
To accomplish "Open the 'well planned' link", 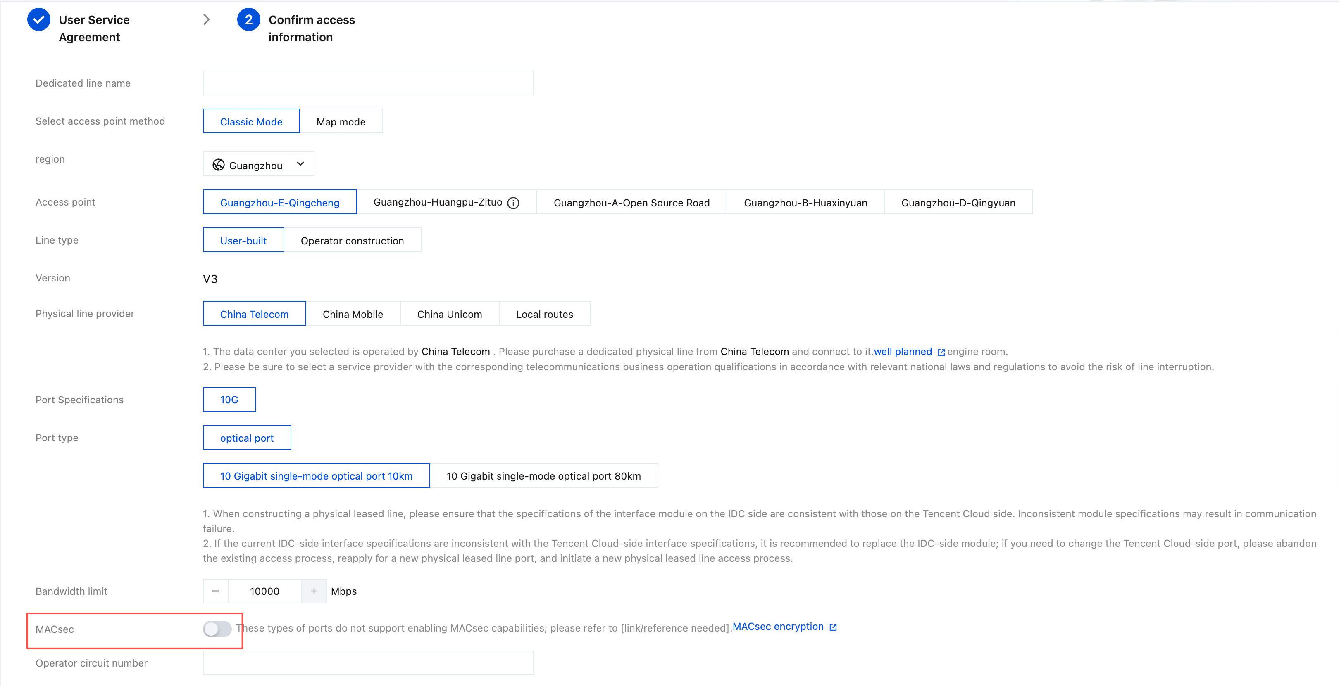I will 902,352.
